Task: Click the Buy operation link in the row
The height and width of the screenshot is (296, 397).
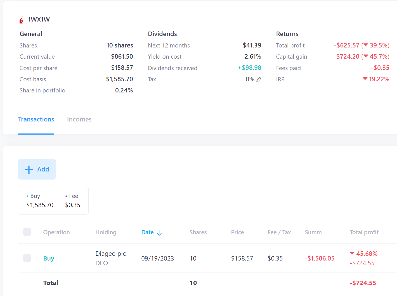Action: click(49, 258)
